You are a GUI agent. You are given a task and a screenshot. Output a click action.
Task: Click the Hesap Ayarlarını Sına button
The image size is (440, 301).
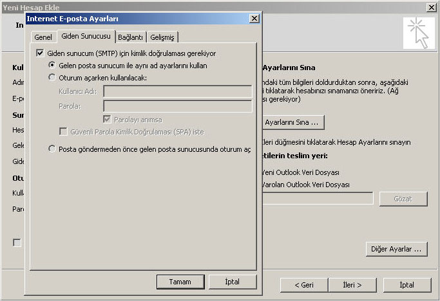(x=292, y=122)
